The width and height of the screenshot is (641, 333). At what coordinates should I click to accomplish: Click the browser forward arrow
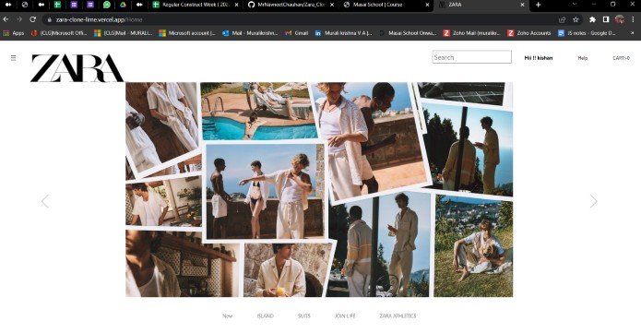tap(19, 19)
